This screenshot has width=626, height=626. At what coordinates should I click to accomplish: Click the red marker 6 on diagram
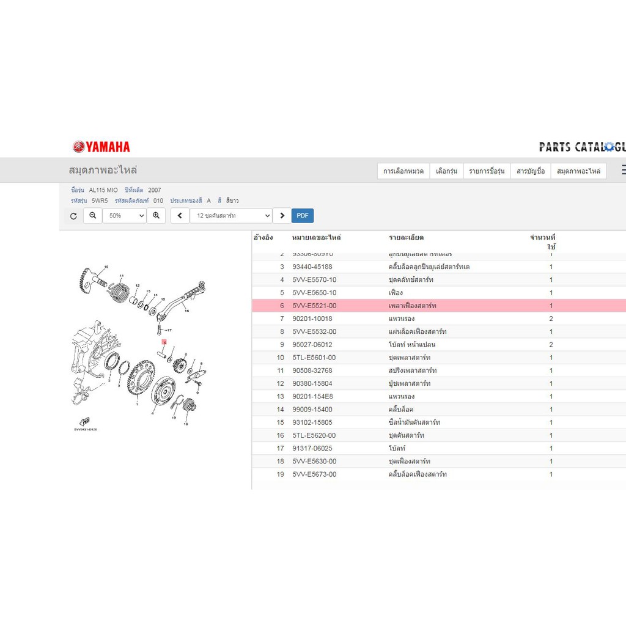(x=164, y=342)
